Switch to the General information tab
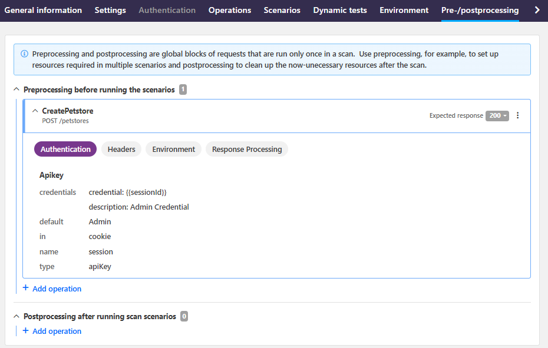Image resolution: width=548 pixels, height=348 pixels. coord(43,10)
